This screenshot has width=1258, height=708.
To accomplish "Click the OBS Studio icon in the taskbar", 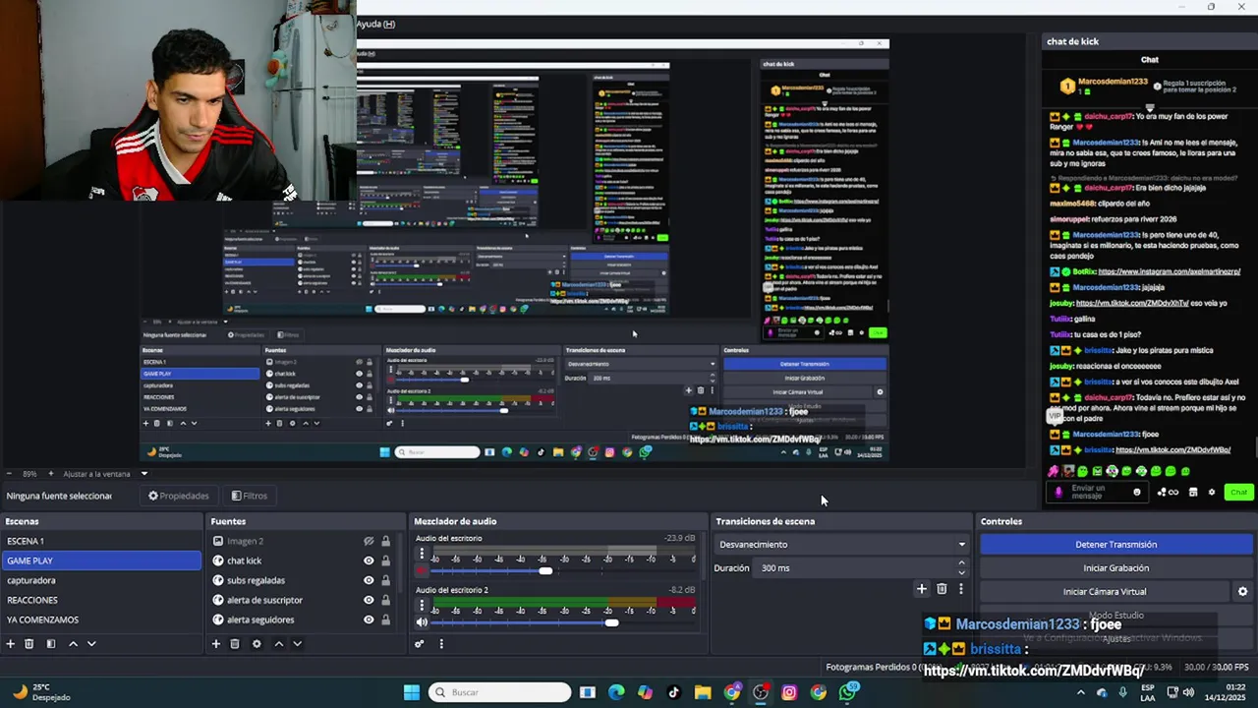I will tap(761, 692).
